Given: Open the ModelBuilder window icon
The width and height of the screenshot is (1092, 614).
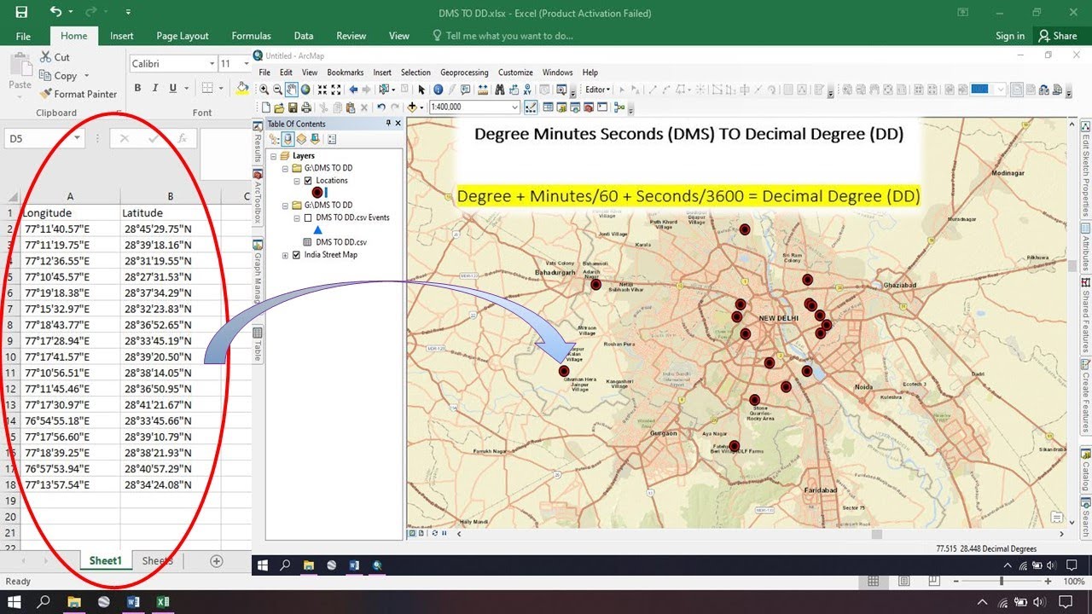Looking at the screenshot, I should click(x=619, y=107).
